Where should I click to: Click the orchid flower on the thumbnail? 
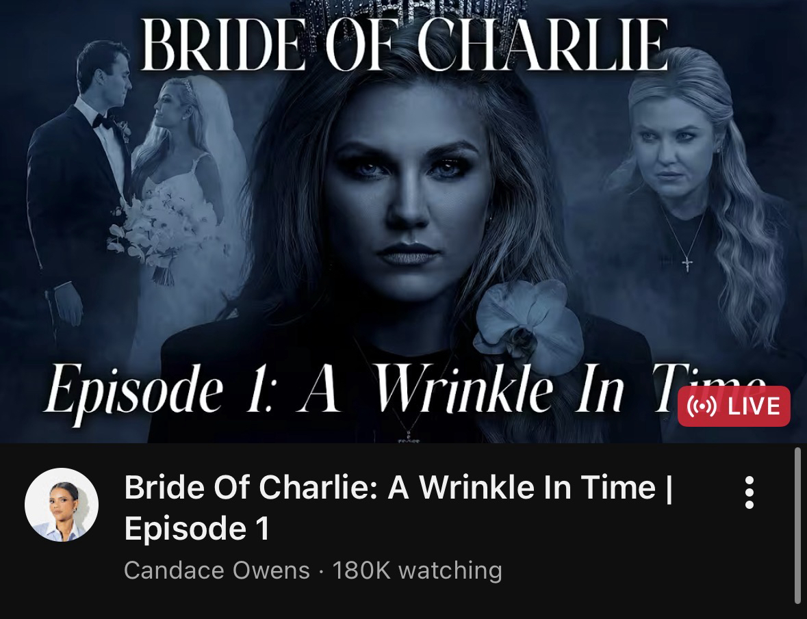point(528,321)
